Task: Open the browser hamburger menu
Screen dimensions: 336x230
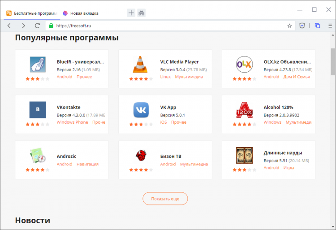Action: tap(330, 26)
